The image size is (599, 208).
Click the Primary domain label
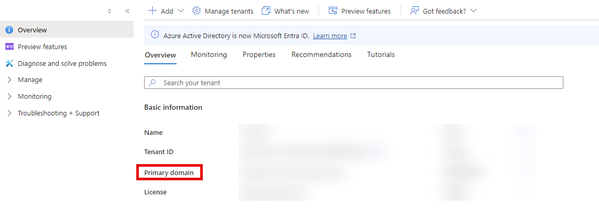tap(169, 173)
